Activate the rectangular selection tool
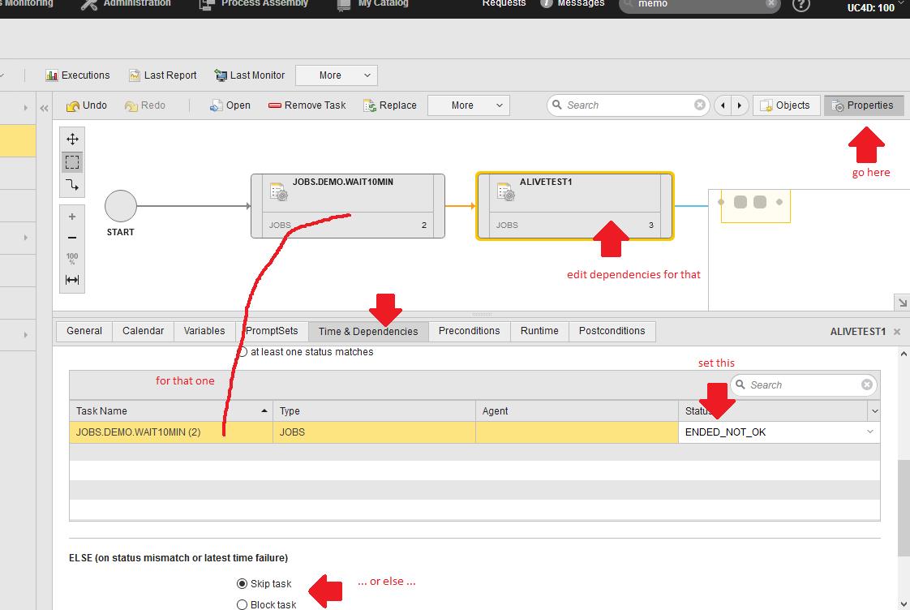Image resolution: width=910 pixels, height=610 pixels. click(x=71, y=161)
